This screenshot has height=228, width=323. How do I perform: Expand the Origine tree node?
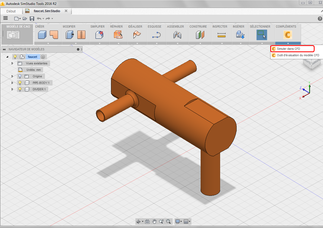click(x=12, y=76)
